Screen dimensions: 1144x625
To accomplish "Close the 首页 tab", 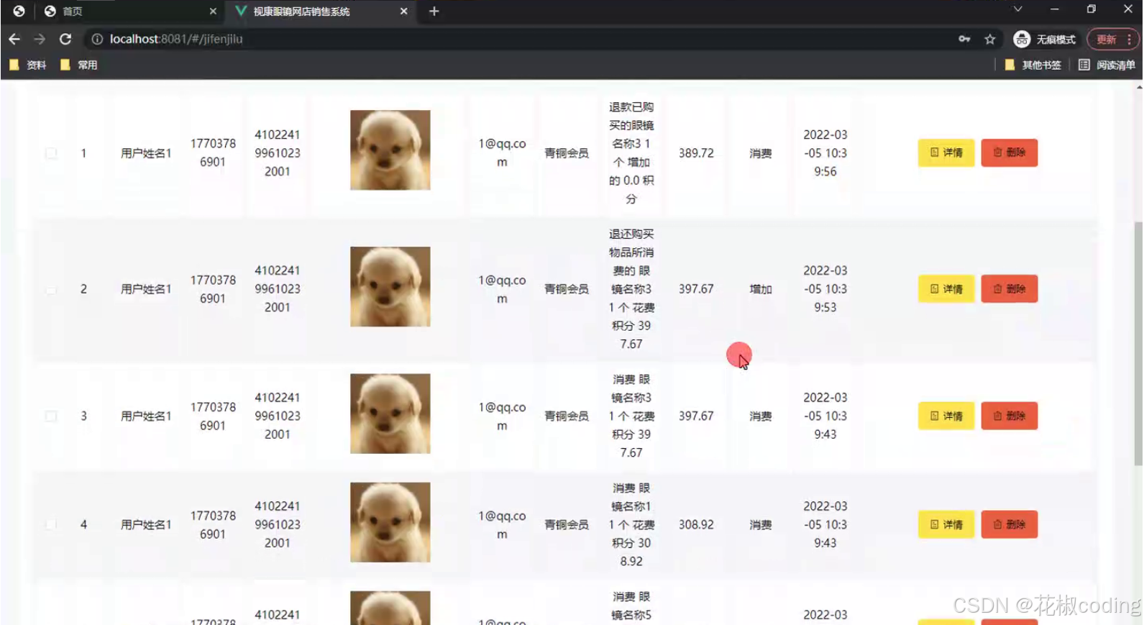I will (x=213, y=11).
